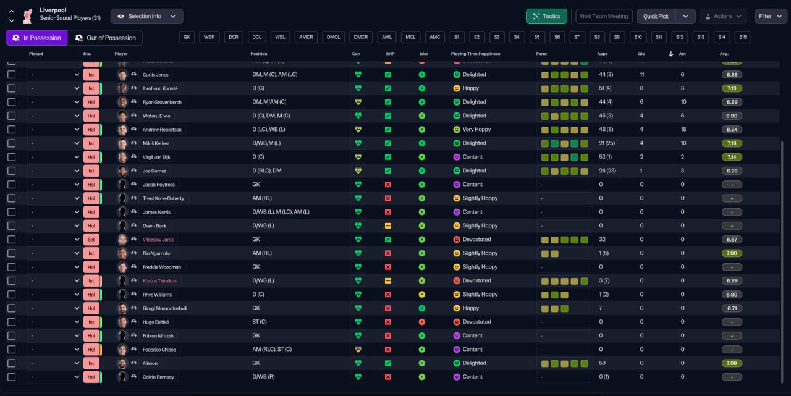This screenshot has width=791, height=396.
Task: Click Vitězslav Jaroš's Set status badge
Action: (91, 240)
